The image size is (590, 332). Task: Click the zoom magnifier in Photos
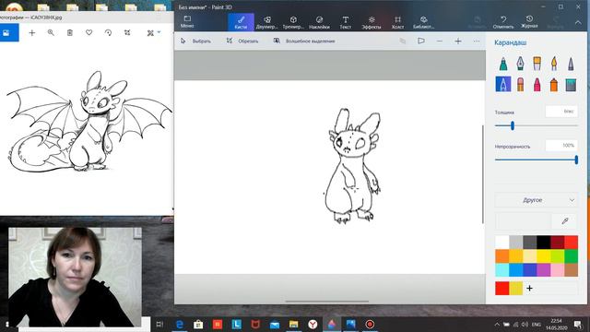click(x=51, y=33)
